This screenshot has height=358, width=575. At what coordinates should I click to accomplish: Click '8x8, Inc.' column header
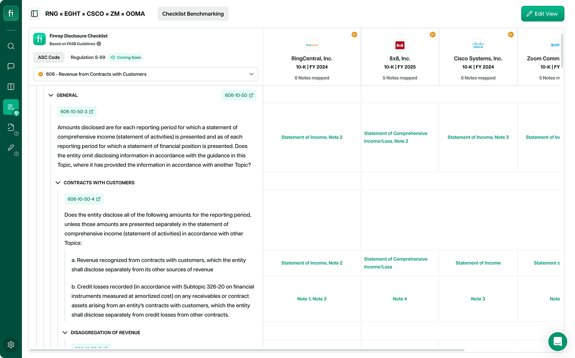click(400, 59)
